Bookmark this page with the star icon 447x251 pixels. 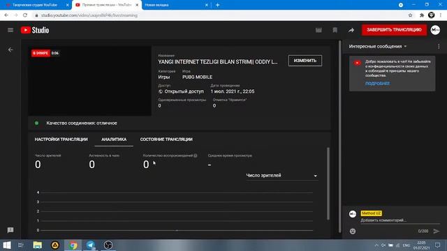pyautogui.click(x=410, y=15)
